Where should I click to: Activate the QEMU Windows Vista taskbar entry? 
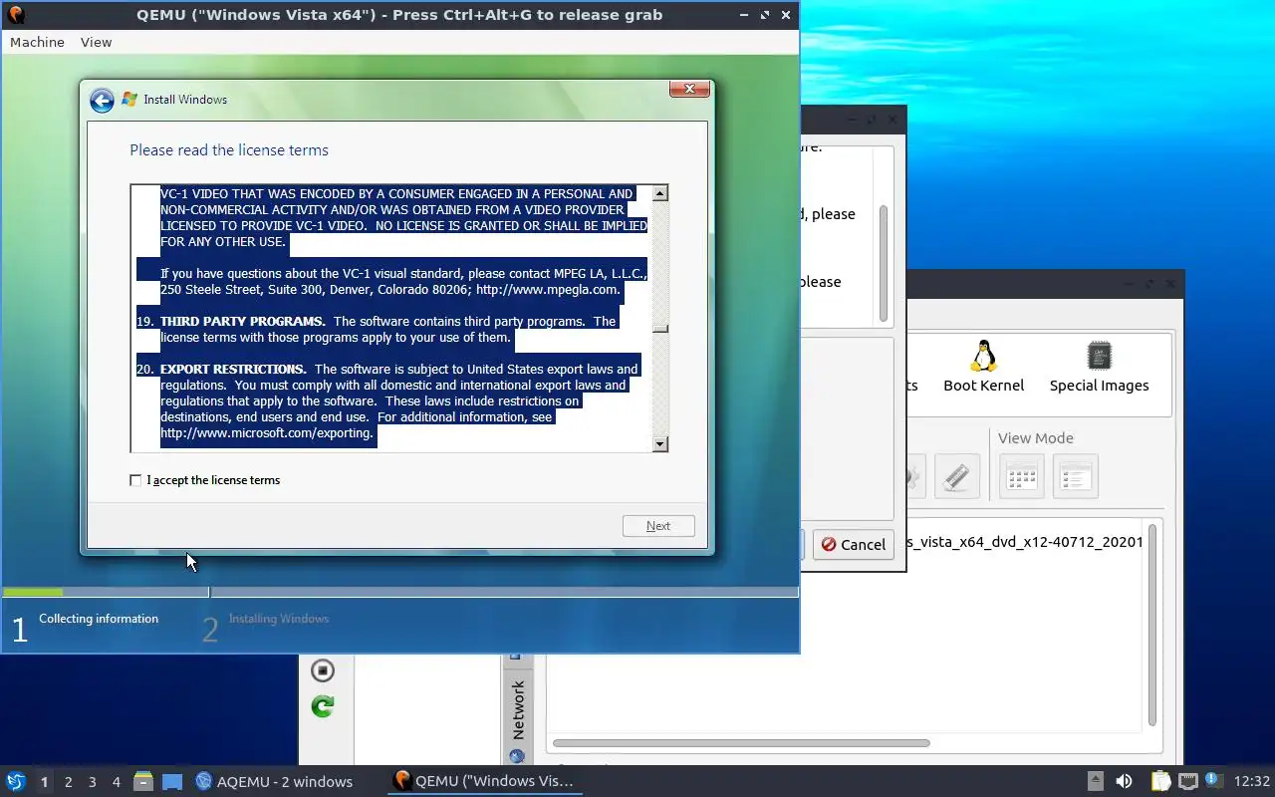484,781
